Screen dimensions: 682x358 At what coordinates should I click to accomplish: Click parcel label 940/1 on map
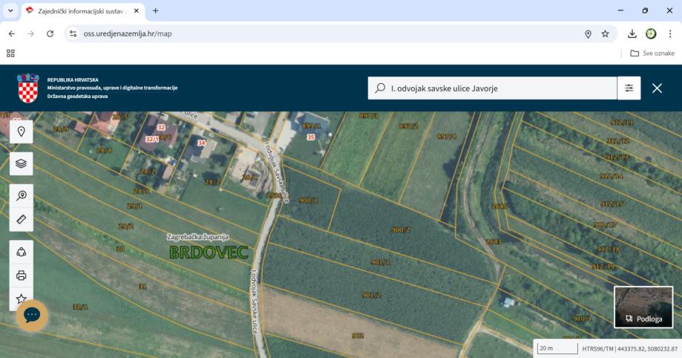583,319
